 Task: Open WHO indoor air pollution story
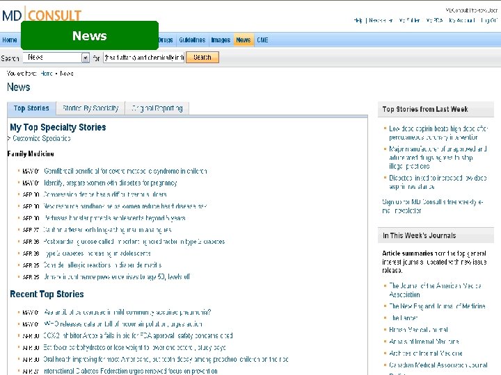122,324
